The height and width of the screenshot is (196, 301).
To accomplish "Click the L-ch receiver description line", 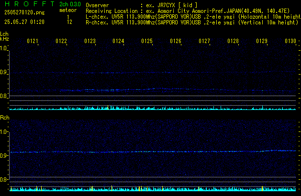I will point(193,17).
